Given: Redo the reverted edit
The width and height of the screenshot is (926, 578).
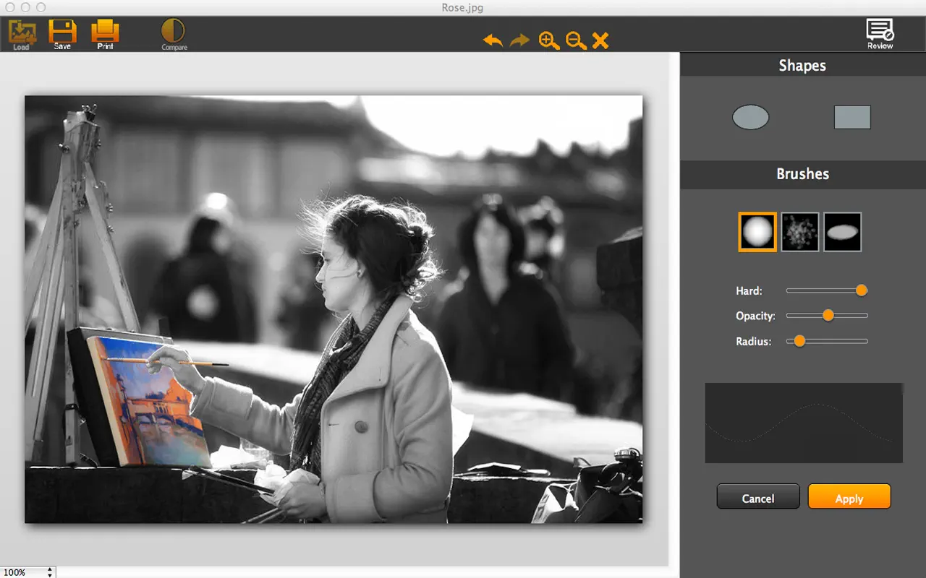Looking at the screenshot, I should click(x=519, y=40).
